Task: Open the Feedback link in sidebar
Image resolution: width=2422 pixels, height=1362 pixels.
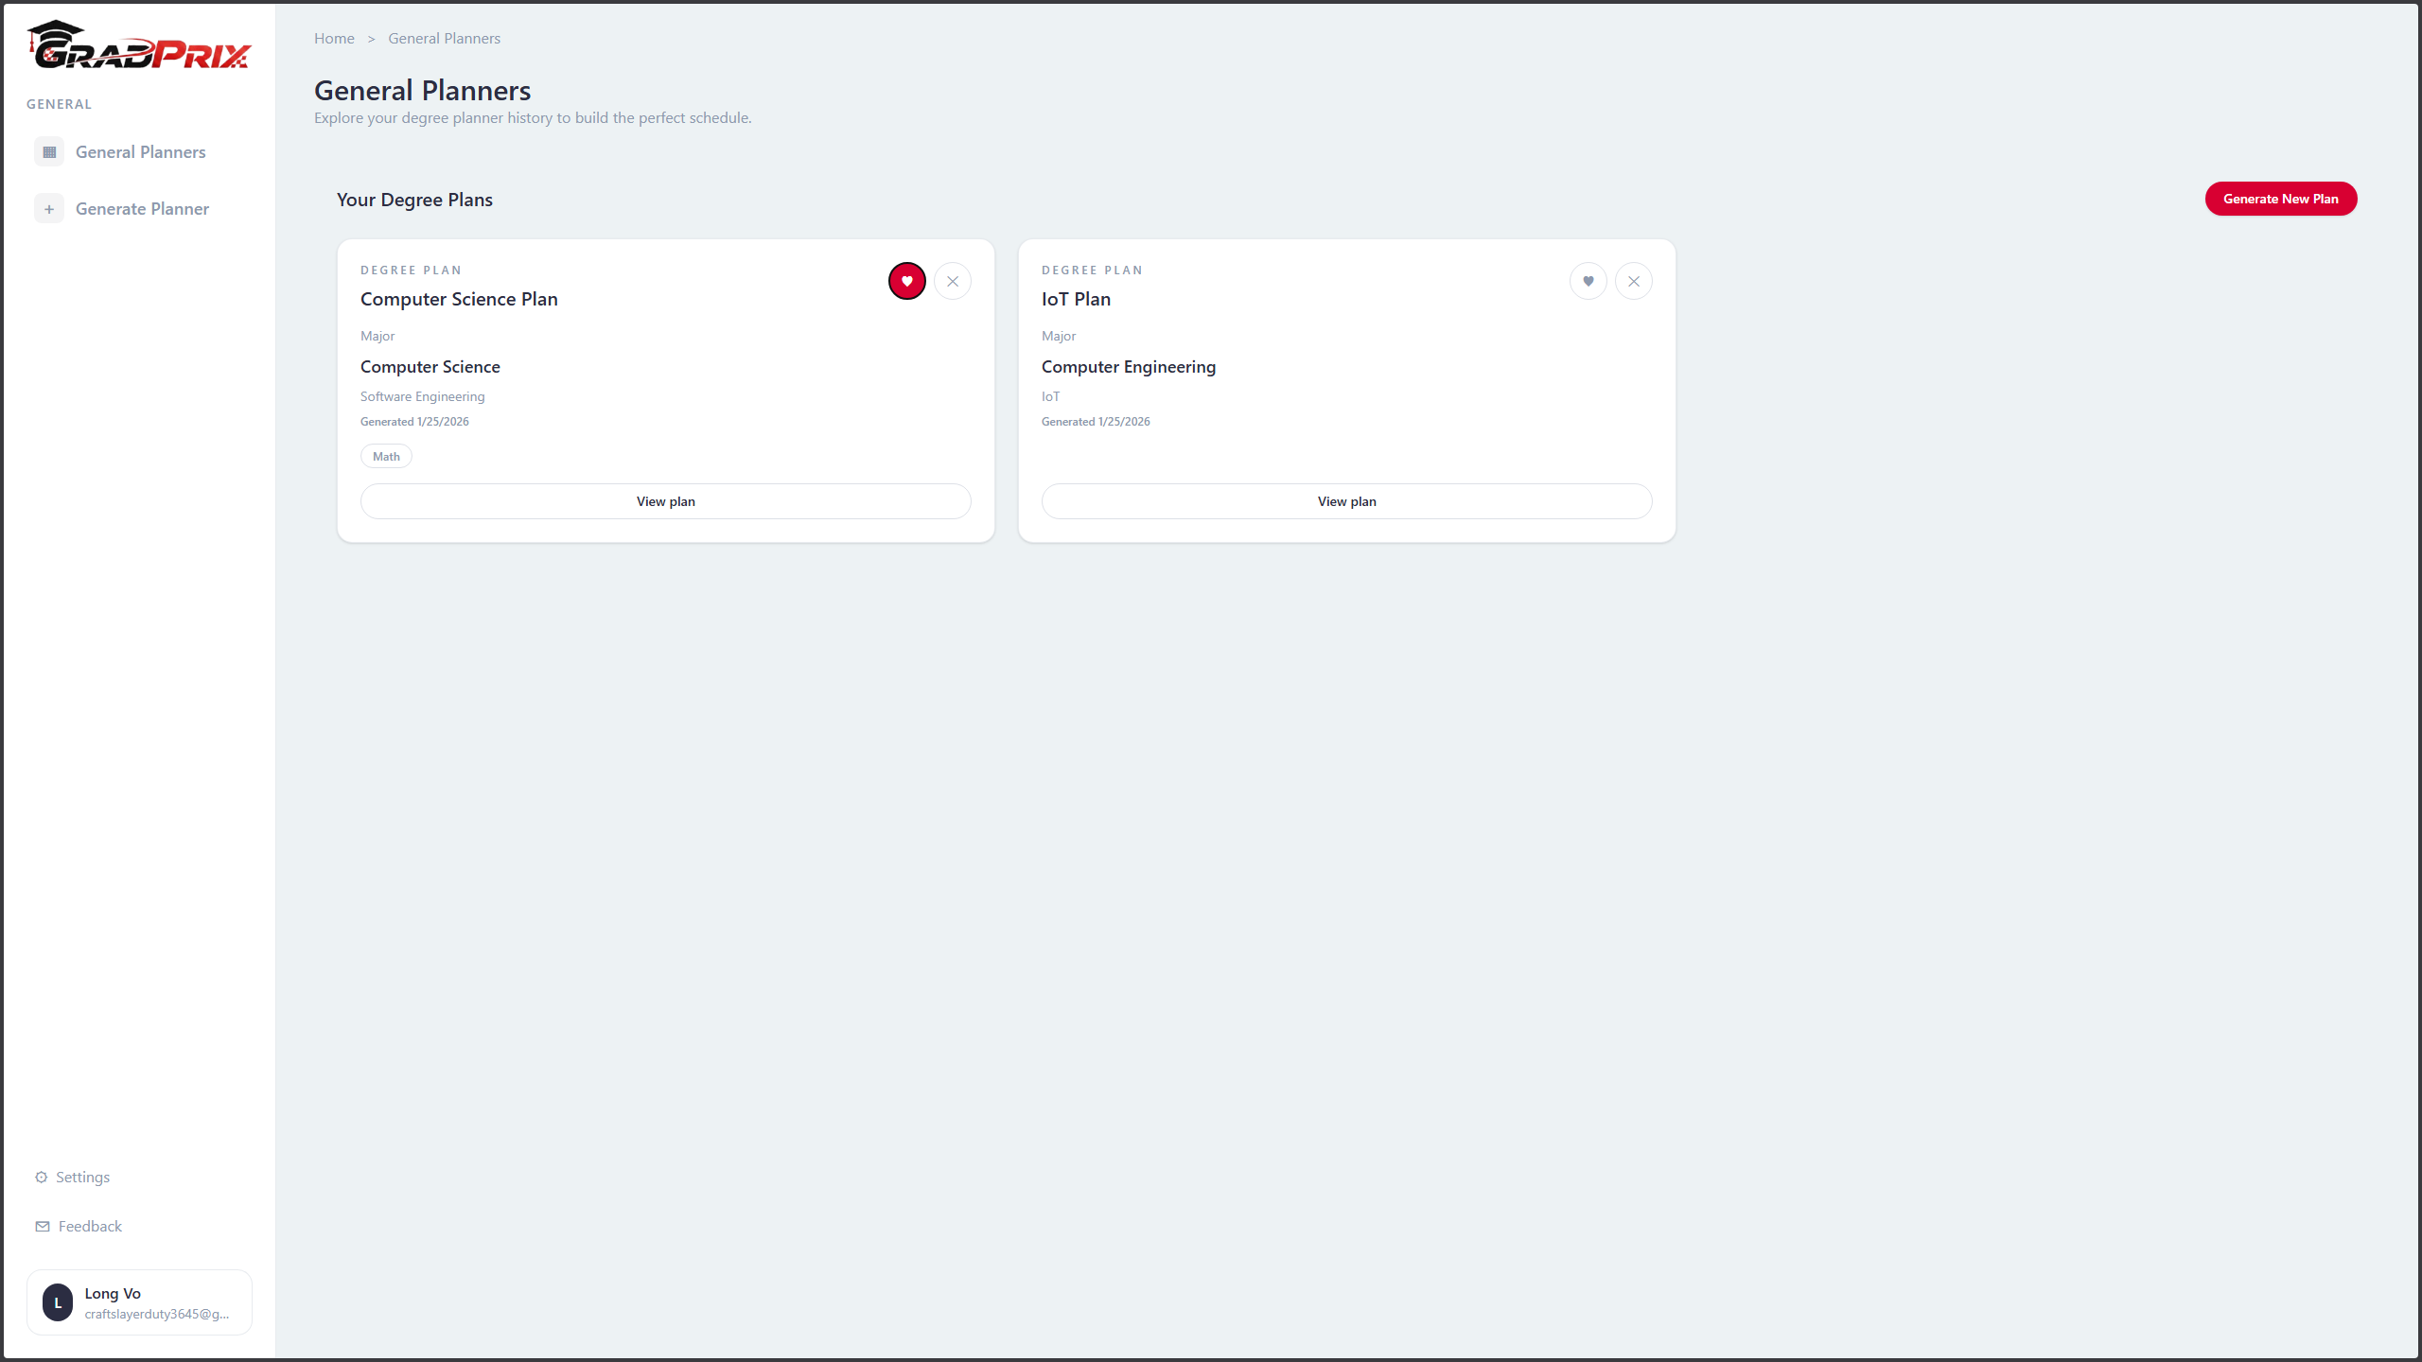Action: coord(90,1227)
